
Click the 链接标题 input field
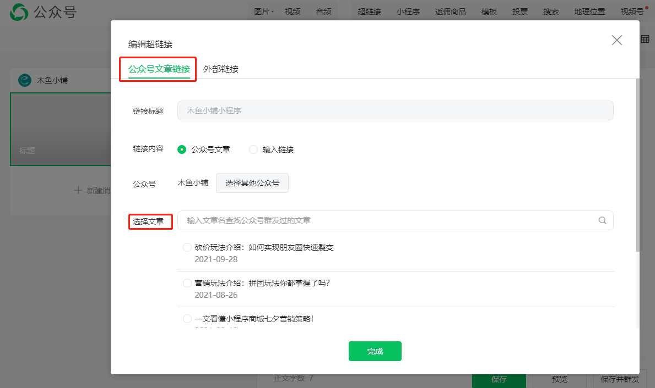tap(395, 110)
